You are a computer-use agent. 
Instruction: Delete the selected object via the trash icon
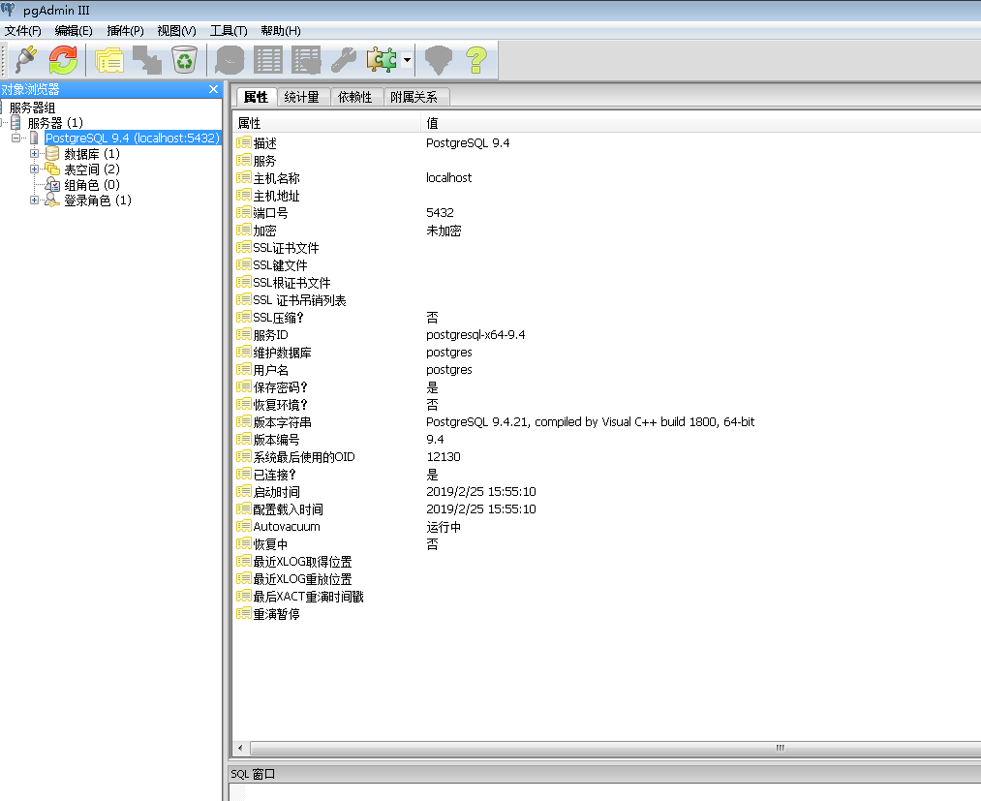(x=184, y=60)
